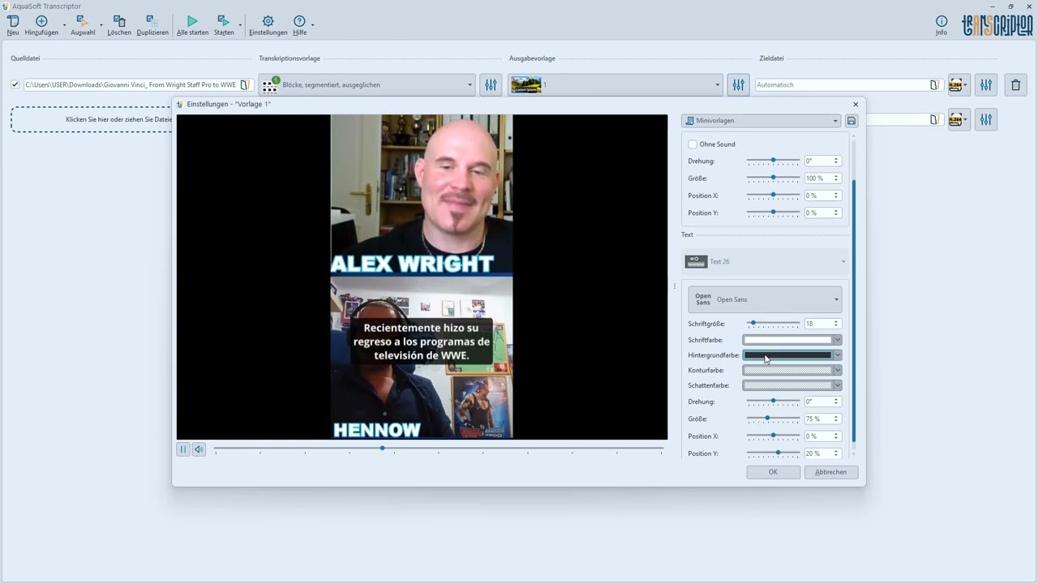Click the Schriftgröße value field showing 18
Image resolution: width=1038 pixels, height=584 pixels.
point(817,324)
